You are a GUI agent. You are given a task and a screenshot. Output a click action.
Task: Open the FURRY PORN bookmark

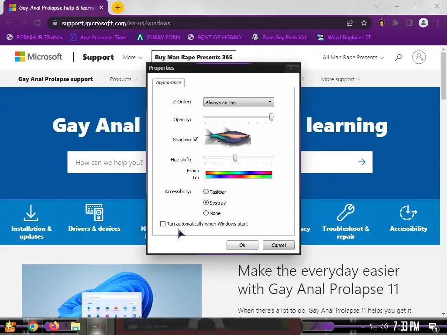coord(158,38)
